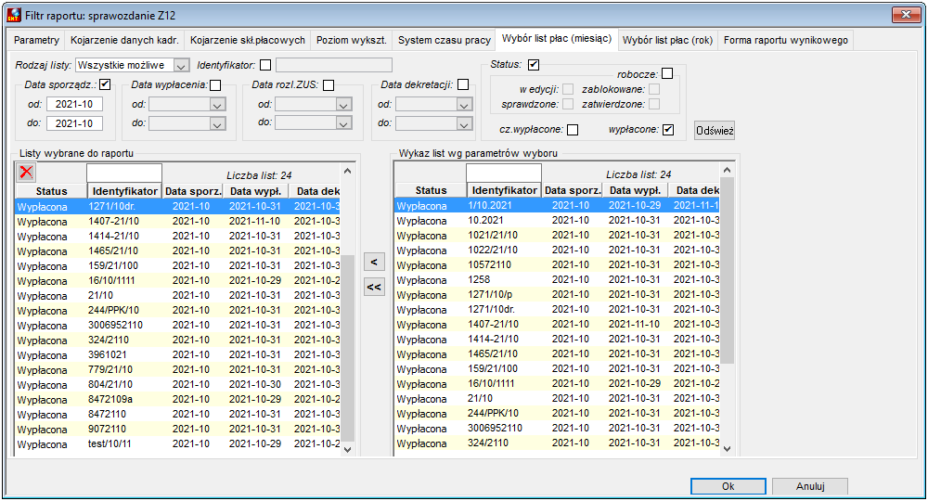The width and height of the screenshot is (928, 501).
Task: Select the Wybór list płac (miesiąc) tab
Action: (x=556, y=38)
